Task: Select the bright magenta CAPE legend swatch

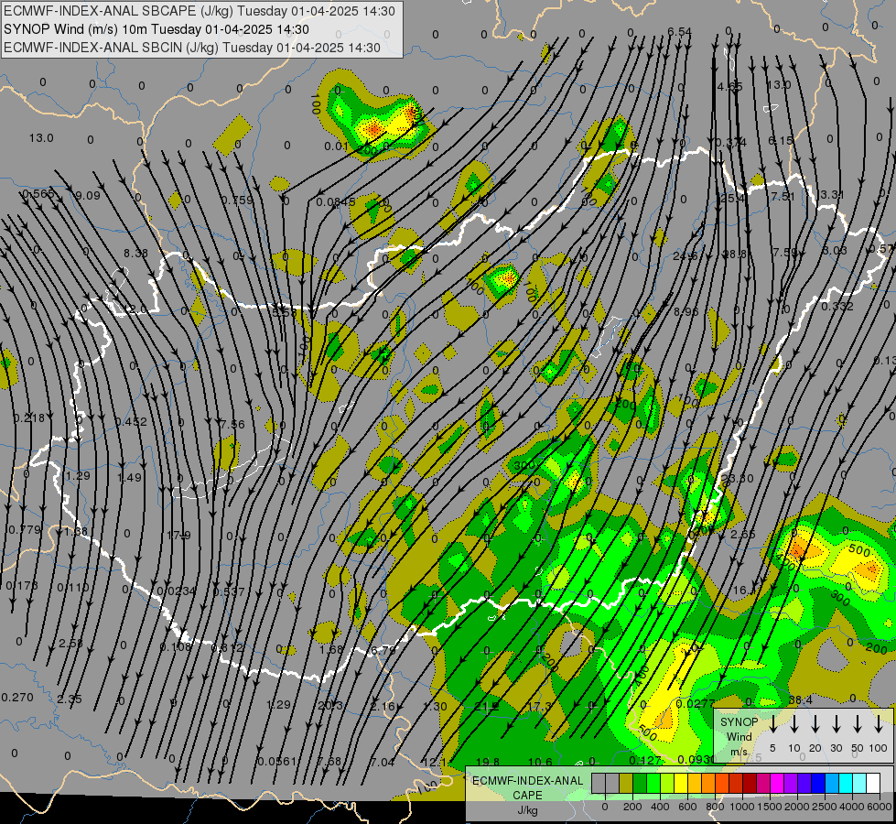Action: pyautogui.click(x=777, y=784)
